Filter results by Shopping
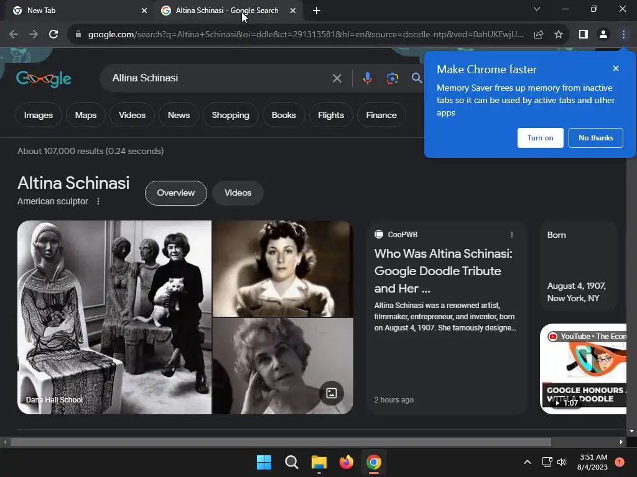Screen dimensions: 637x477 [x=230, y=115]
